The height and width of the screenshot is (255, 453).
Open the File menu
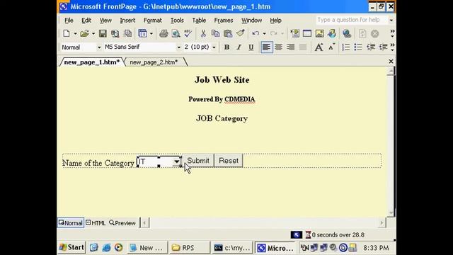[x=69, y=21]
